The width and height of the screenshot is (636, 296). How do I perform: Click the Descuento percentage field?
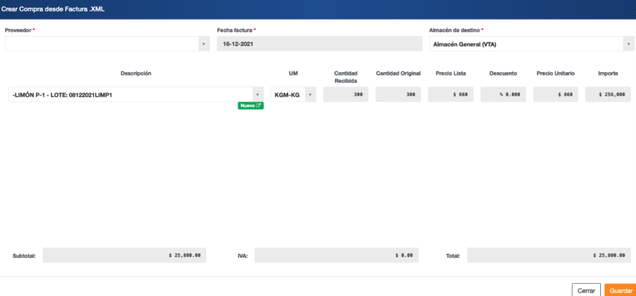point(503,94)
